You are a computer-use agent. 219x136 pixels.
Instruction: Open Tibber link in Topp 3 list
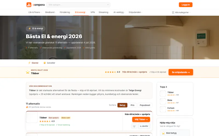click(x=171, y=92)
